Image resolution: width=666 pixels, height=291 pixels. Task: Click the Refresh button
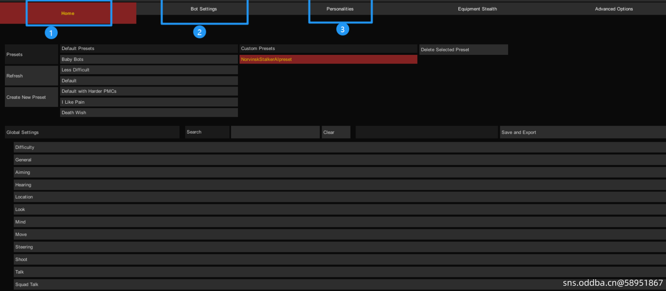(31, 76)
